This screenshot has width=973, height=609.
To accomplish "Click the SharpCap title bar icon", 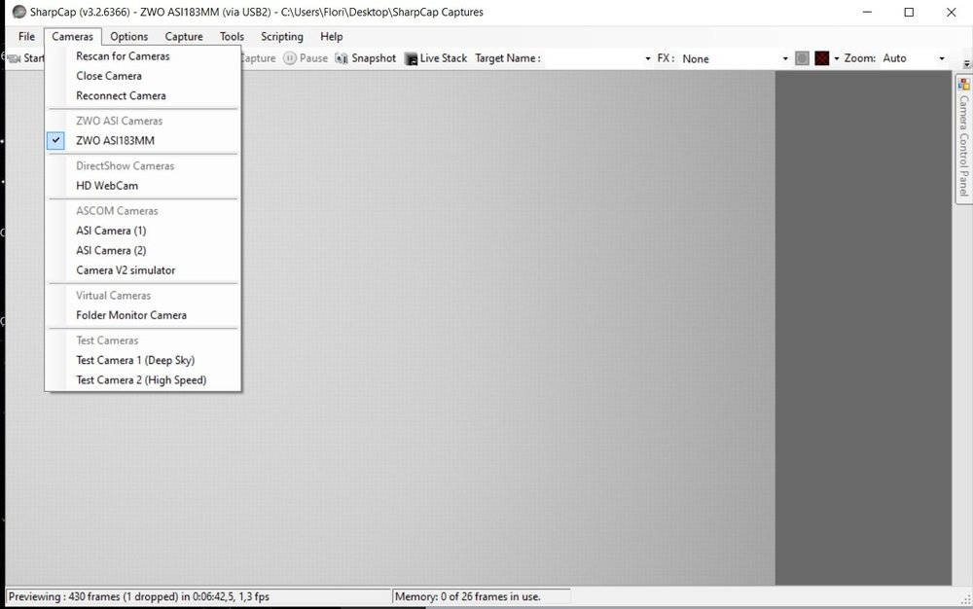I will tap(19, 12).
